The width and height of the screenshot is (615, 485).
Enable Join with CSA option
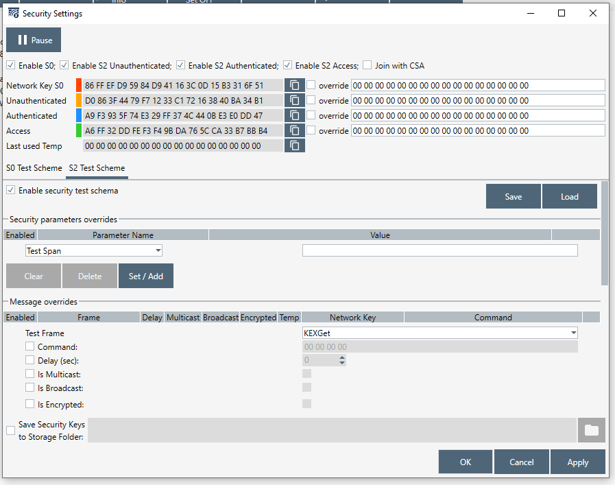[x=367, y=66]
